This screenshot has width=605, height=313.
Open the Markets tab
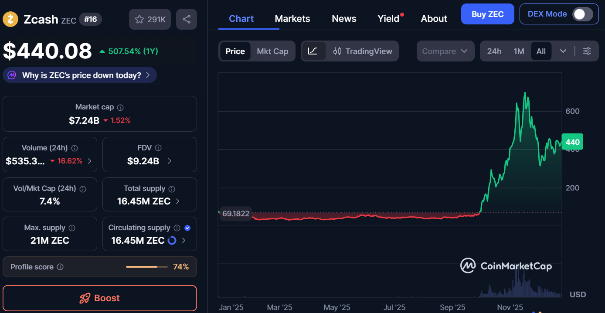point(292,19)
